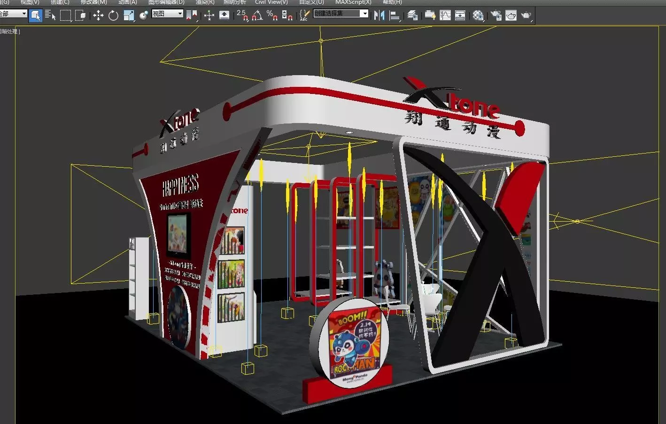Viewport: 666px width, 424px height.
Task: Open the 创建(C) menu
Action: pos(60,2)
